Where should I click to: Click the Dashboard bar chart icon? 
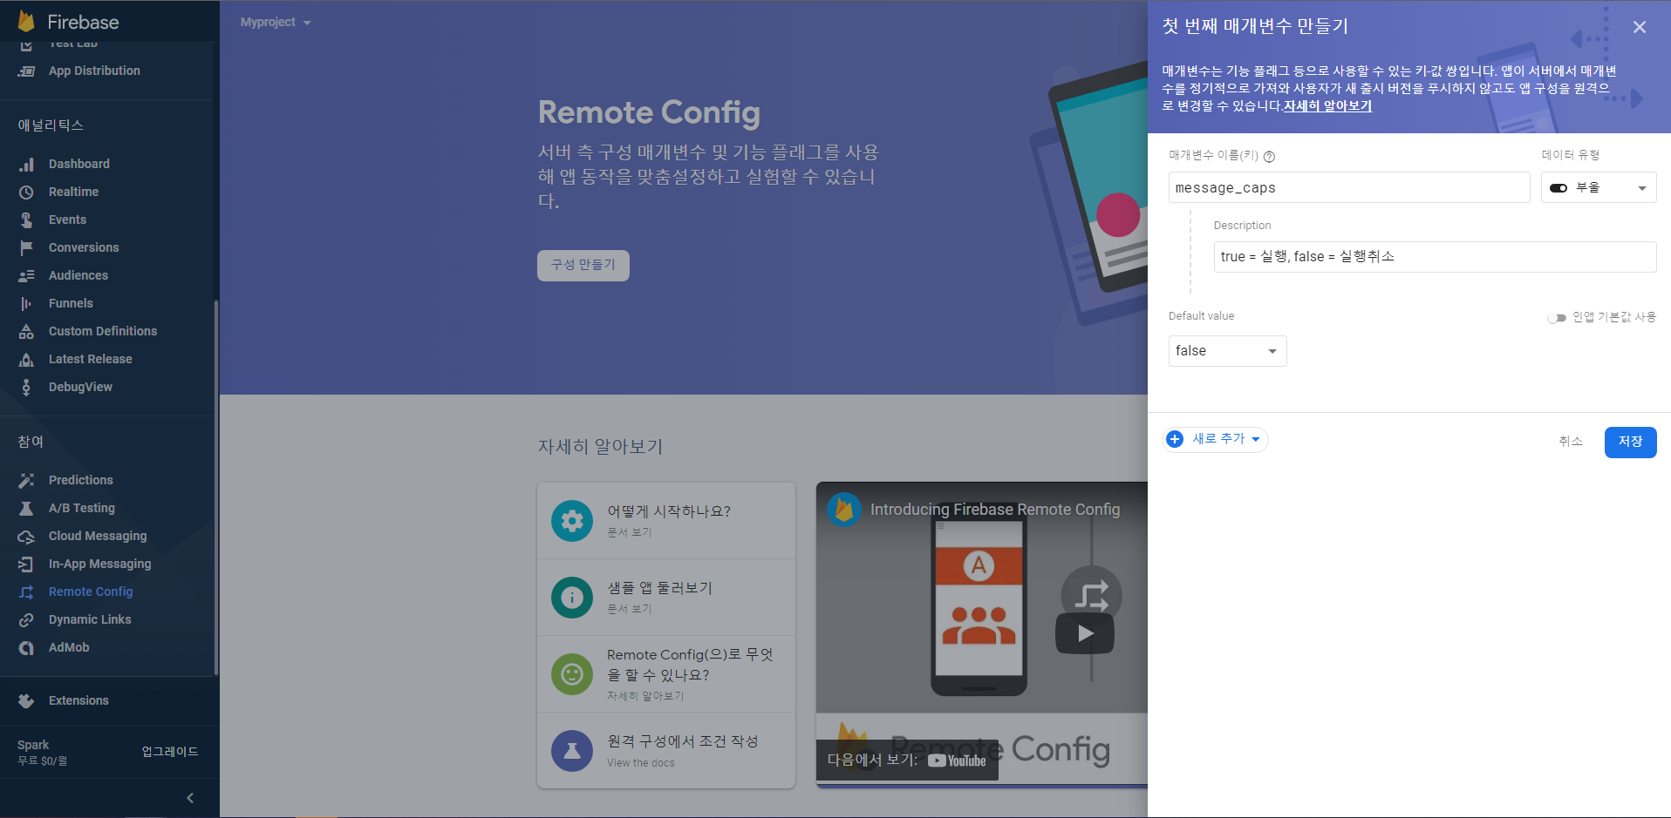[27, 164]
